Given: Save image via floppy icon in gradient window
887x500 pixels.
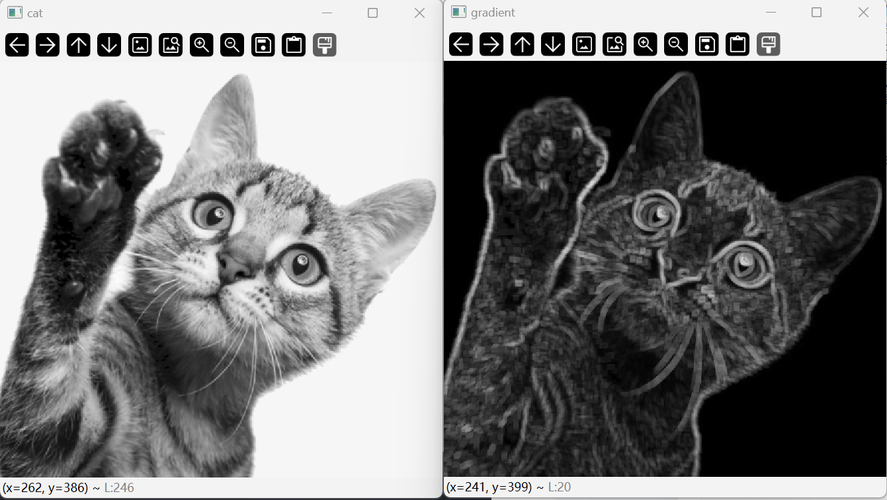Looking at the screenshot, I should coord(707,44).
